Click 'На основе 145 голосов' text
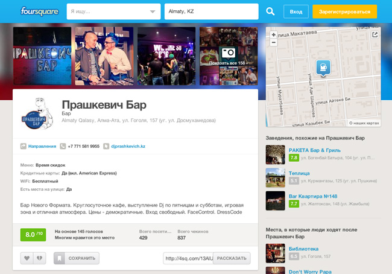Image resolution: width=392 pixels, height=274 pixels. coord(79,232)
